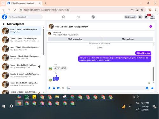Click the Marketplace $800 listing link
Viewport: 159px width, 119px height.
click(66, 35)
